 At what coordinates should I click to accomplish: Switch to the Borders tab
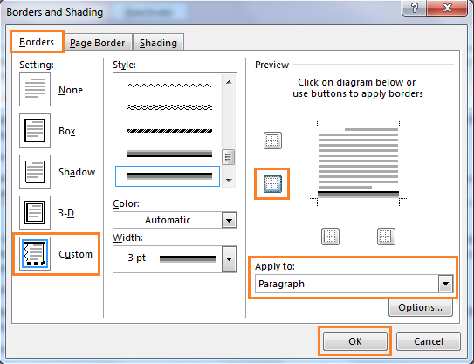(37, 42)
